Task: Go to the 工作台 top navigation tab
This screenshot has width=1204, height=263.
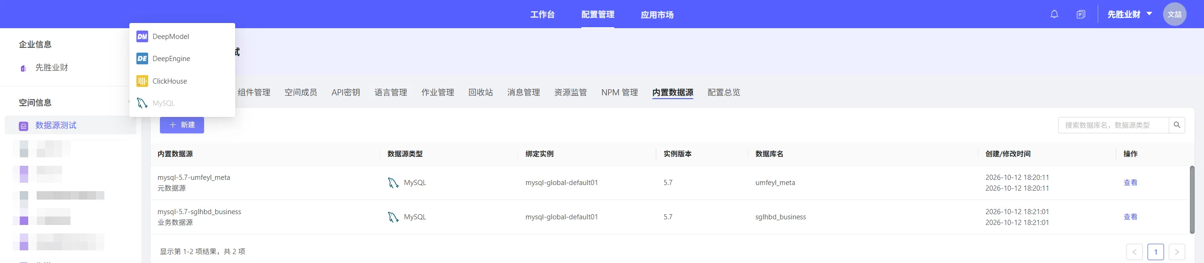Action: 542,15
